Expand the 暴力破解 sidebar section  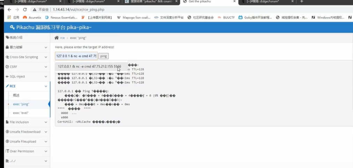pyautogui.click(x=27, y=48)
